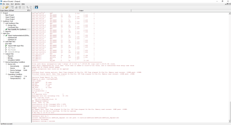Click green checkmark beside Select Implementation
Viewport: 231px width, 125px height.
coord(6,35)
